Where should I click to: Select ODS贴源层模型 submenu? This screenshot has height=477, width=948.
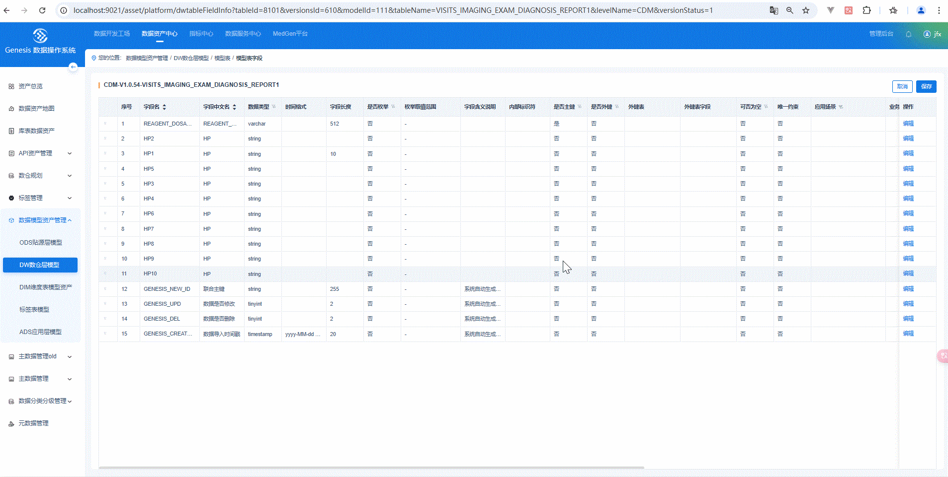pos(41,243)
